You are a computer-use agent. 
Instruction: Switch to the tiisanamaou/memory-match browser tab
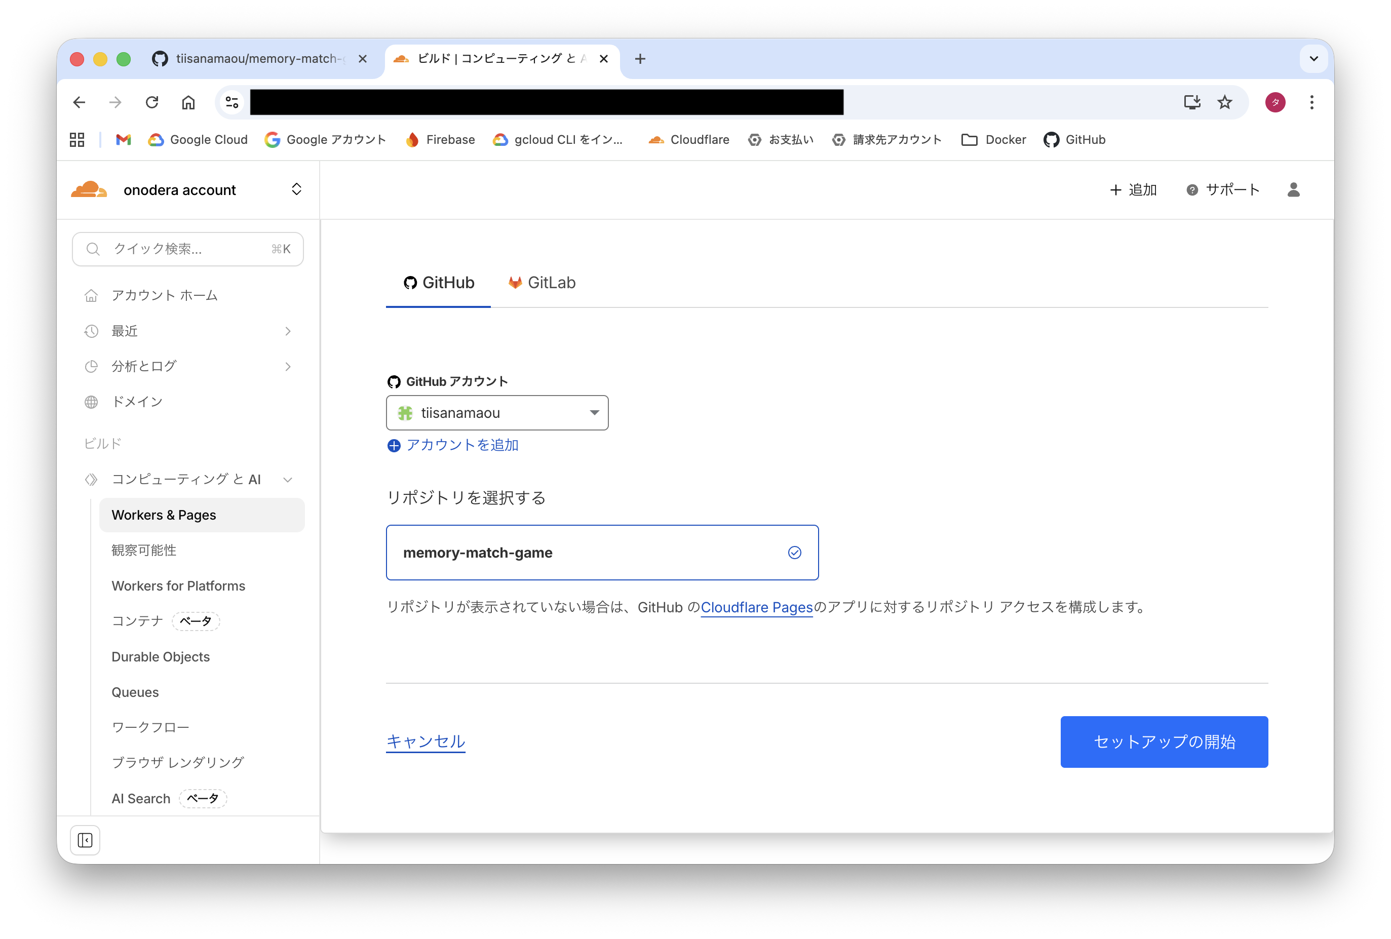coord(257,59)
